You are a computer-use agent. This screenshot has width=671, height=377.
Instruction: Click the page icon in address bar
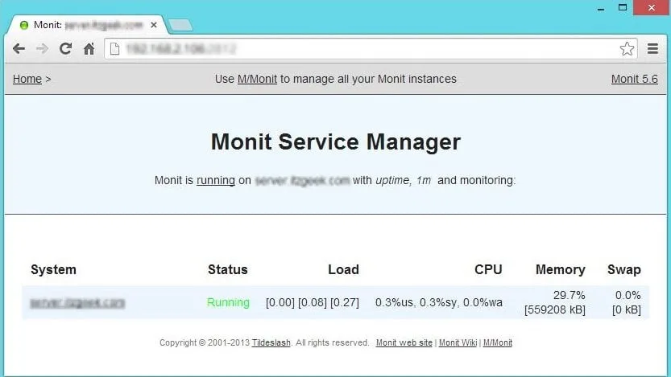[x=114, y=49]
